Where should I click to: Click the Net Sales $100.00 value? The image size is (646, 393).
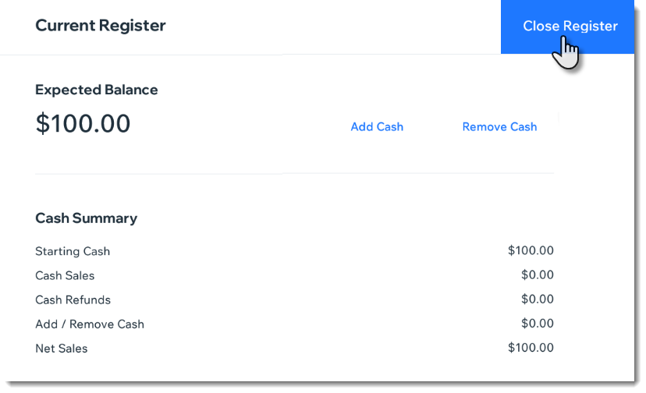[531, 348]
